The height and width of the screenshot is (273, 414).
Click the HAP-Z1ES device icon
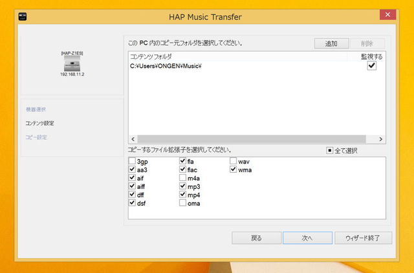(x=72, y=63)
